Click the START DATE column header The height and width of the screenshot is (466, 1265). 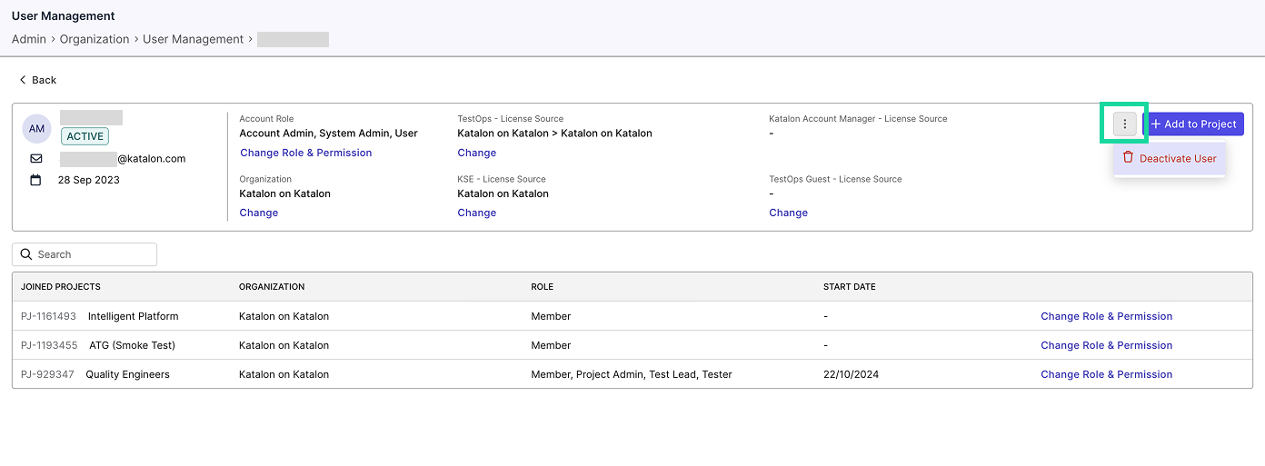coord(850,286)
